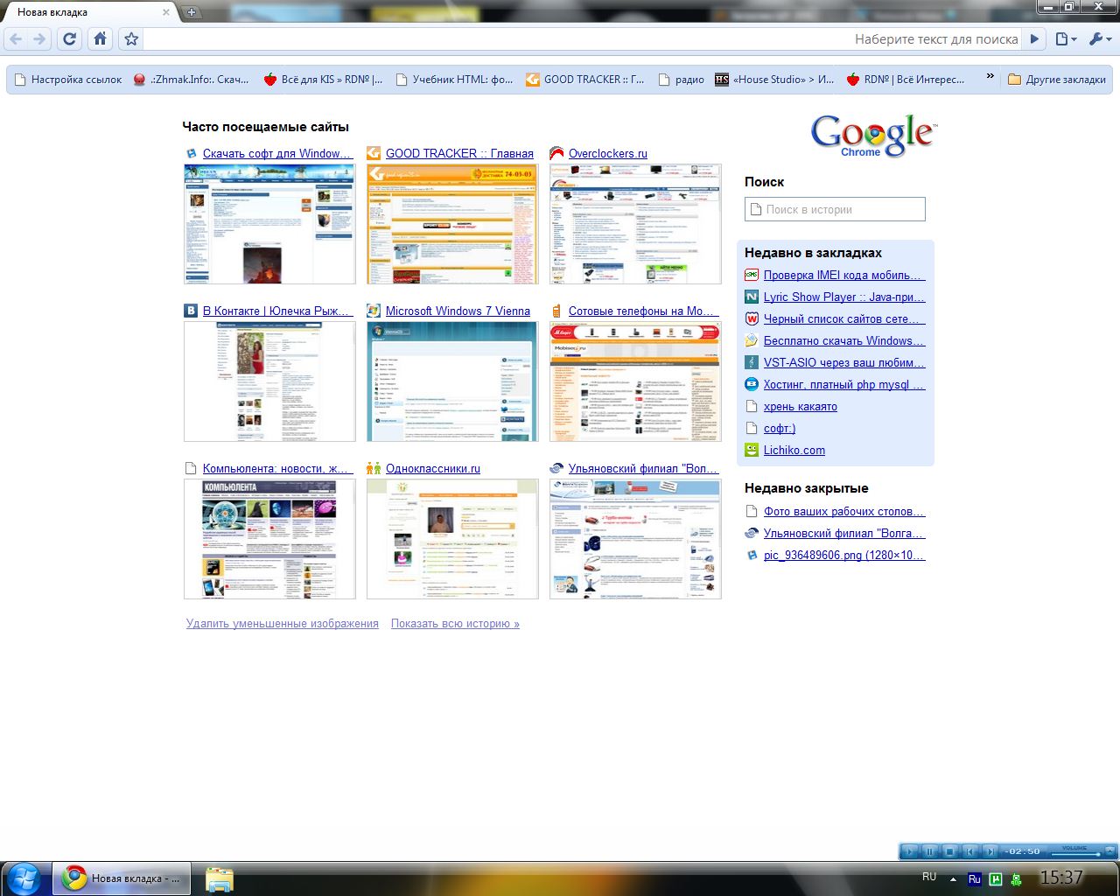The height and width of the screenshot is (896, 1120).
Task: Open Lyric Show Player bookmark
Action: click(844, 297)
